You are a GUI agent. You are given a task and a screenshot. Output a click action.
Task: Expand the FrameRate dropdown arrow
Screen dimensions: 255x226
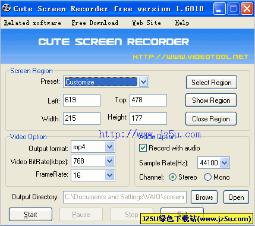pos(109,175)
